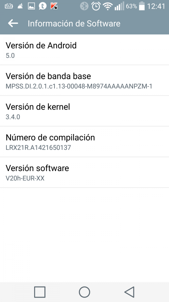The height and width of the screenshot is (302, 169).
Task: Select the Número de compilación entry
Action: pos(84,142)
